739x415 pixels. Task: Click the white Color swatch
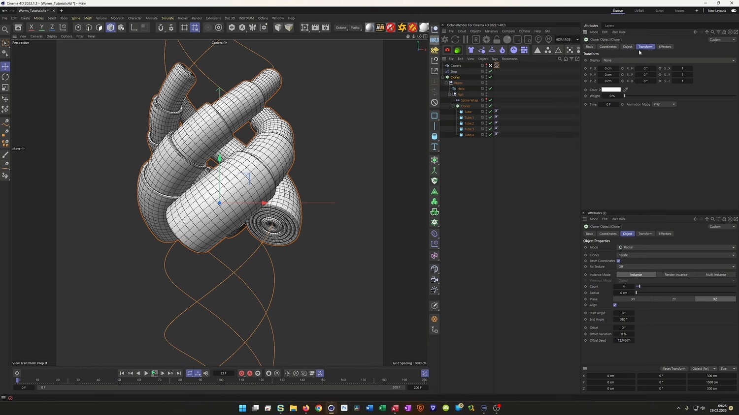[611, 89]
